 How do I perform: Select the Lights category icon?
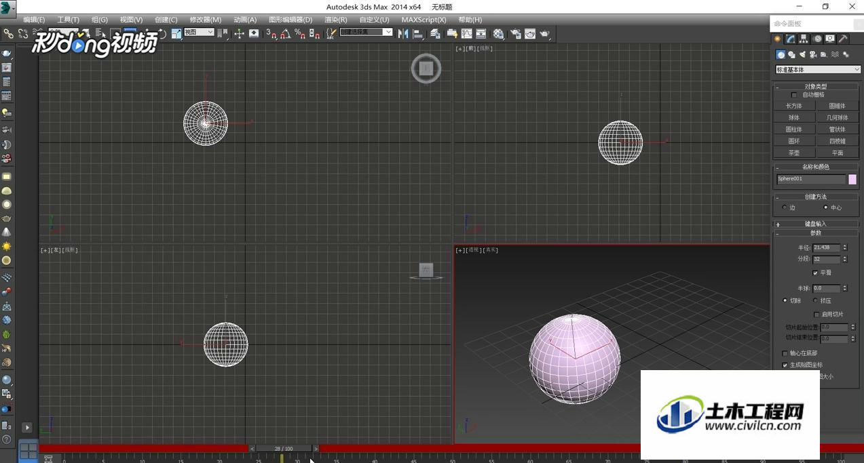tap(802, 55)
